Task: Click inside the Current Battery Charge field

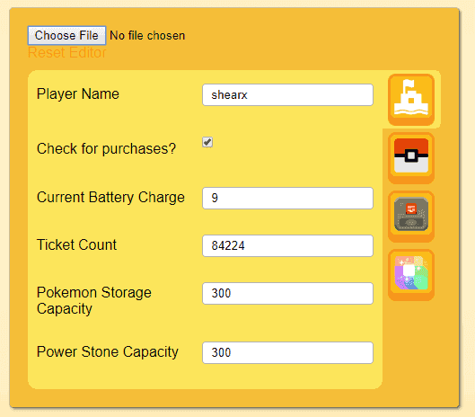Action: pyautogui.click(x=287, y=198)
